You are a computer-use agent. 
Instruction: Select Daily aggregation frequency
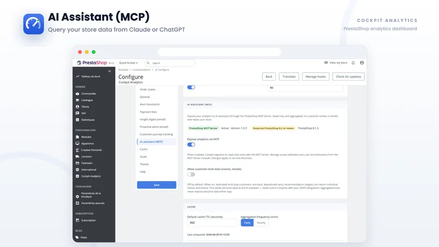(x=247, y=223)
